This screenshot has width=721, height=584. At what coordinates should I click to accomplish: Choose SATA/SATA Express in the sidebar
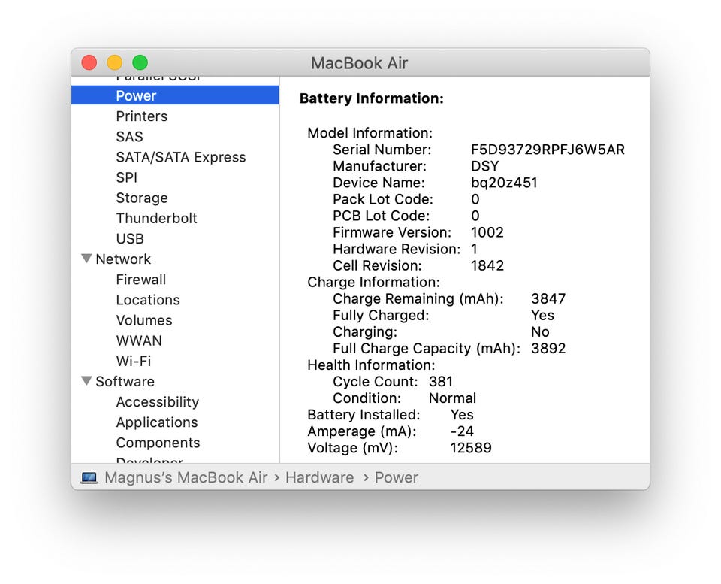pos(180,157)
